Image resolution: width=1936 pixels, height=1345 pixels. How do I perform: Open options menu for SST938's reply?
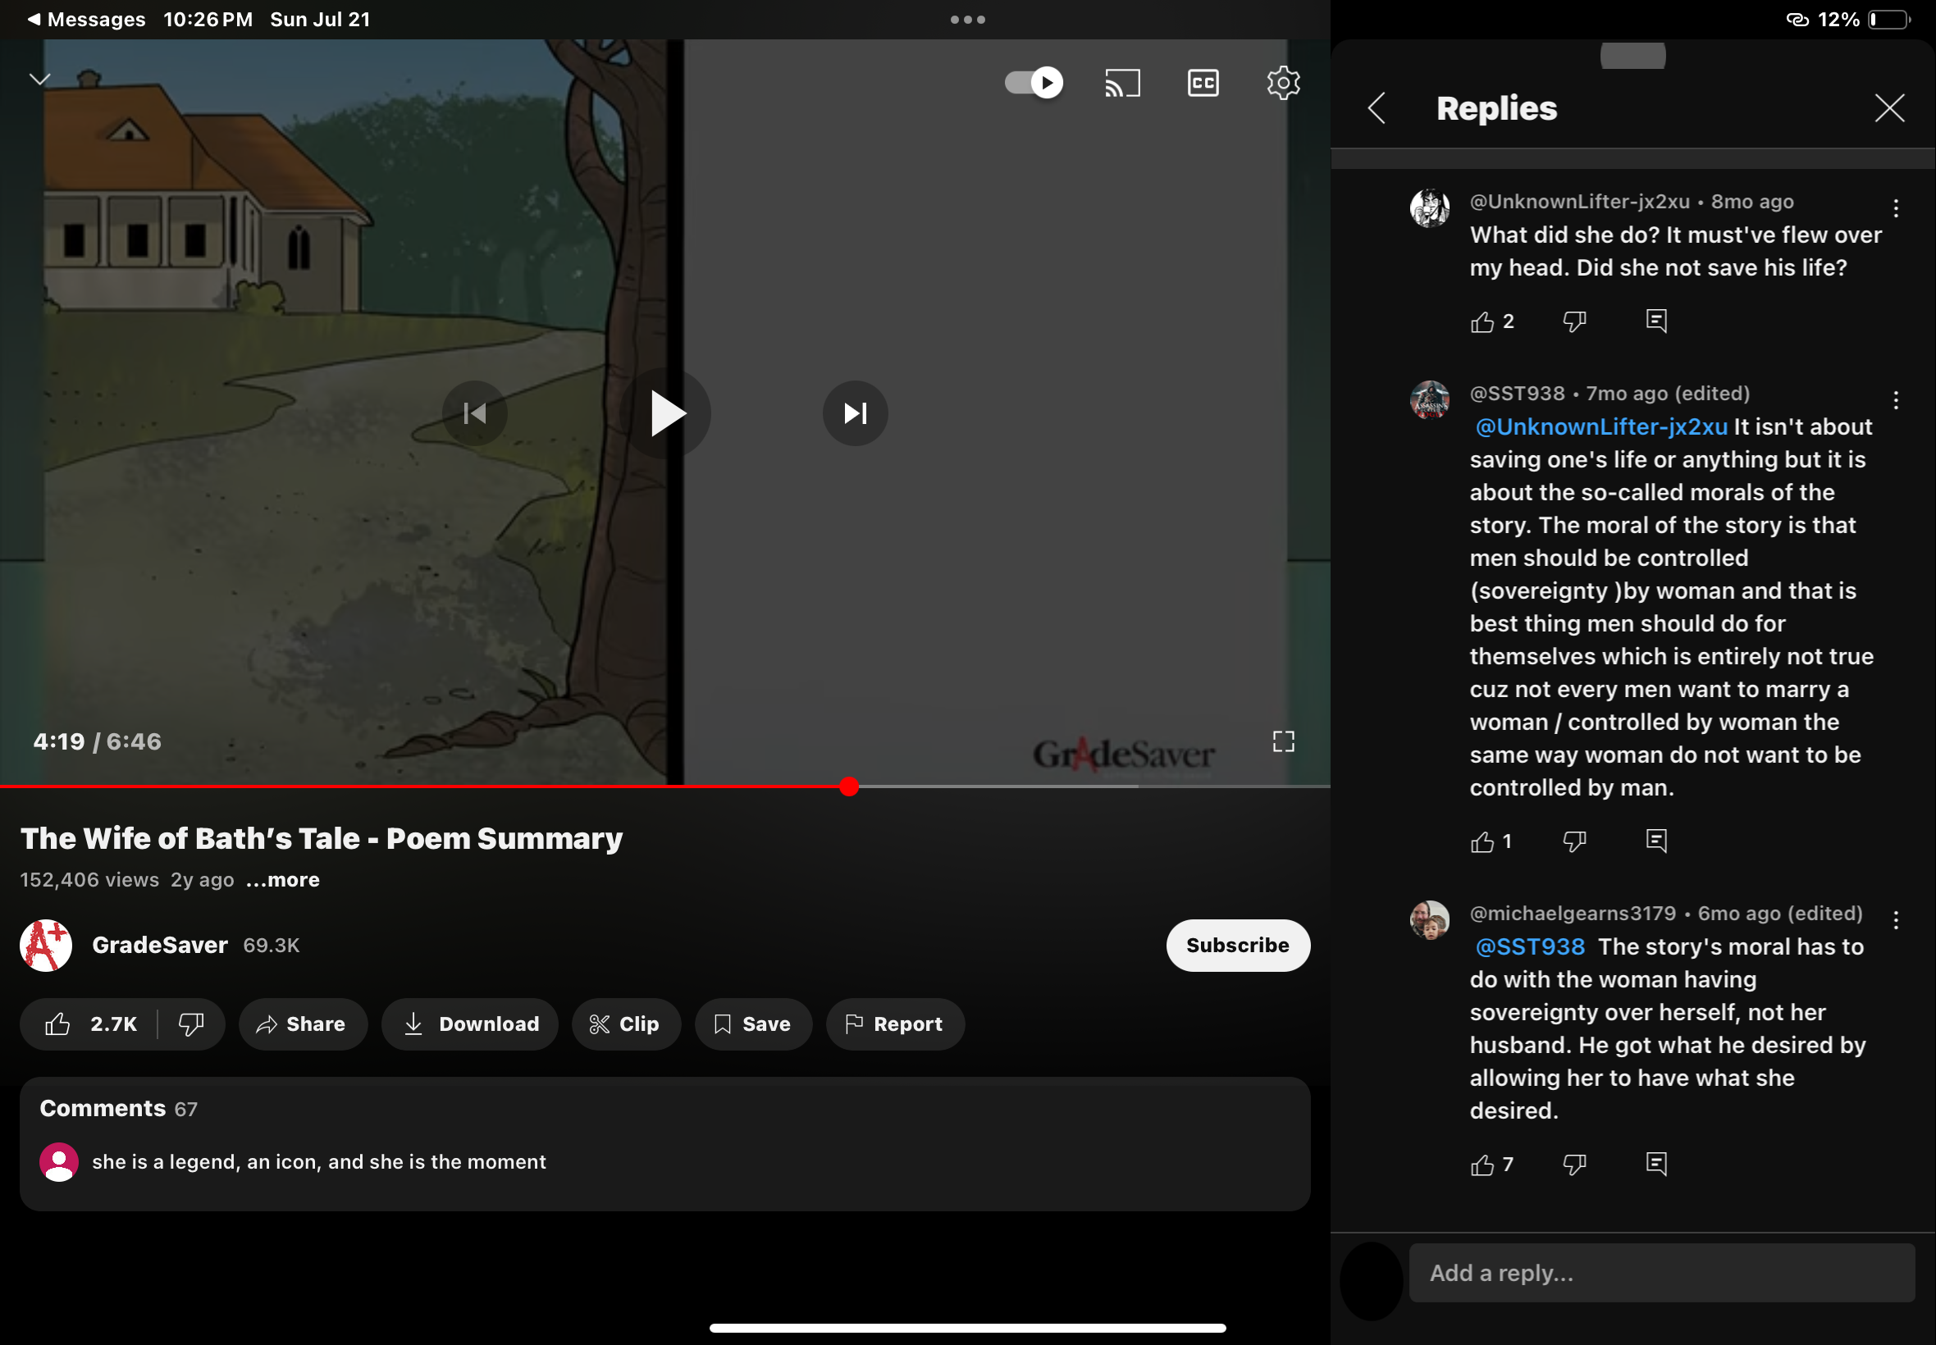pyautogui.click(x=1896, y=399)
